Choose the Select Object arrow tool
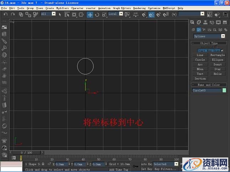The height and width of the screenshot is (172, 230). [x=60, y=15]
